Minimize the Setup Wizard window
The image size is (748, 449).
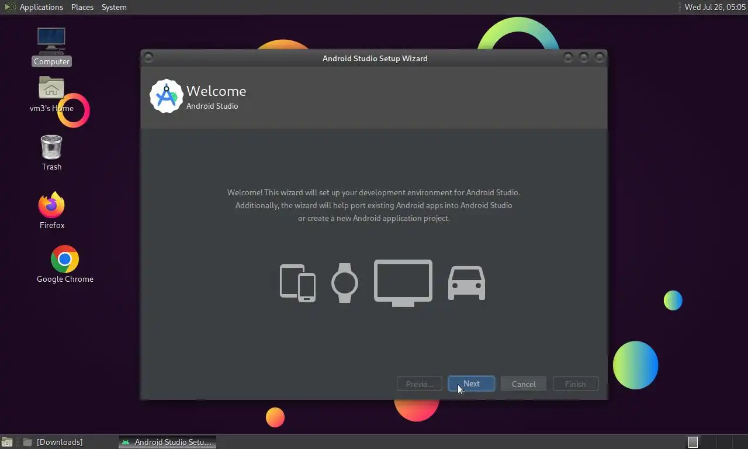pyautogui.click(x=568, y=57)
